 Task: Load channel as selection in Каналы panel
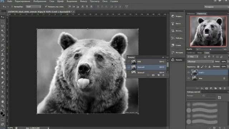click(148, 75)
